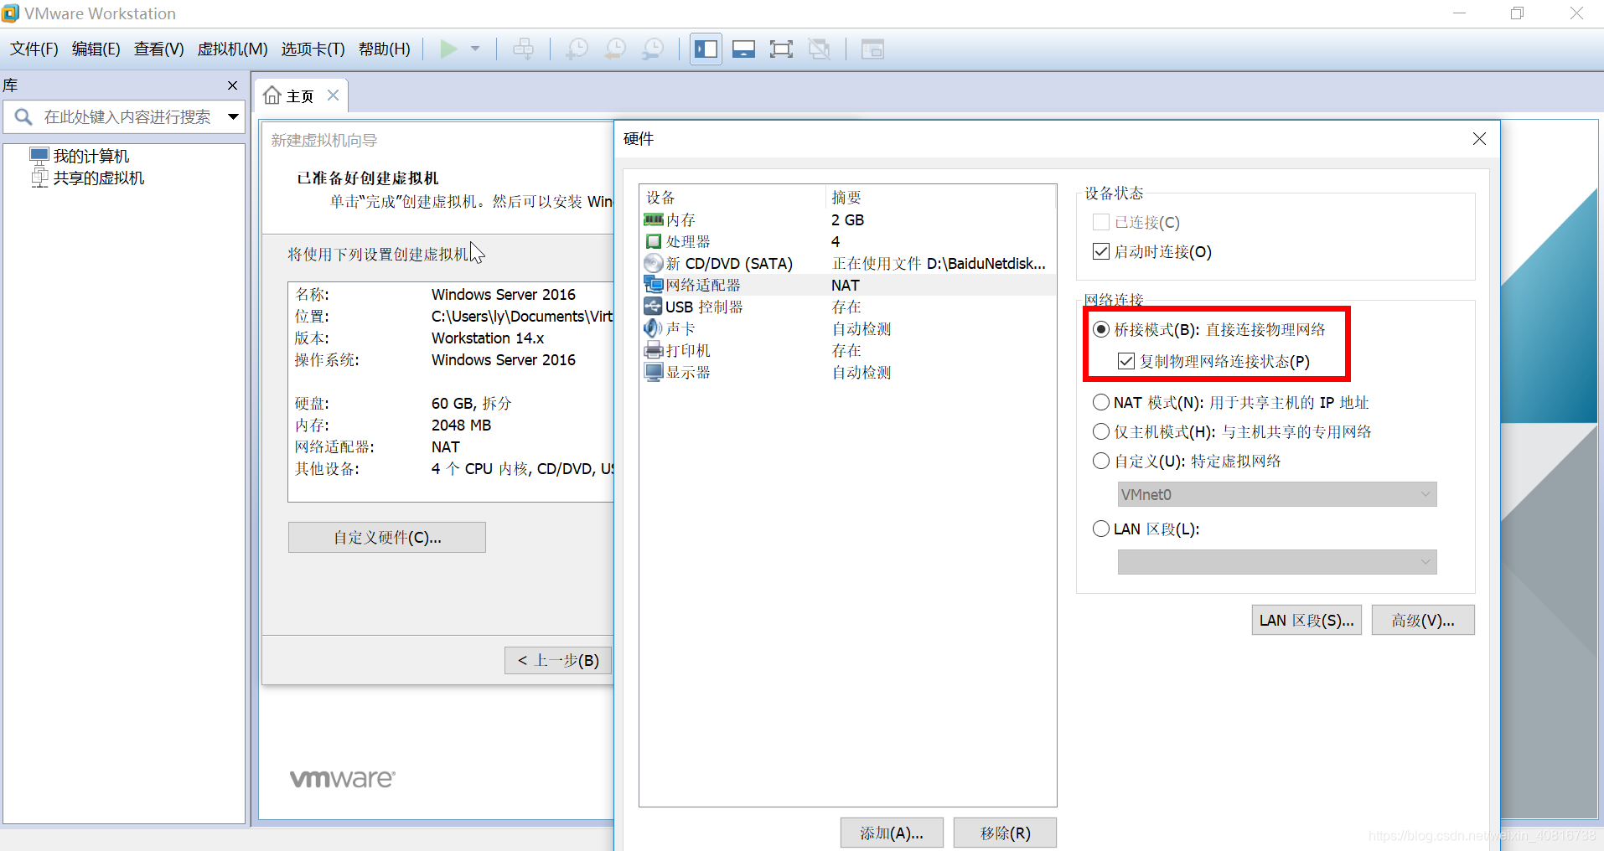Image resolution: width=1604 pixels, height=851 pixels.
Task: Toggle the 已连接(C) checkbox
Action: (x=1101, y=222)
